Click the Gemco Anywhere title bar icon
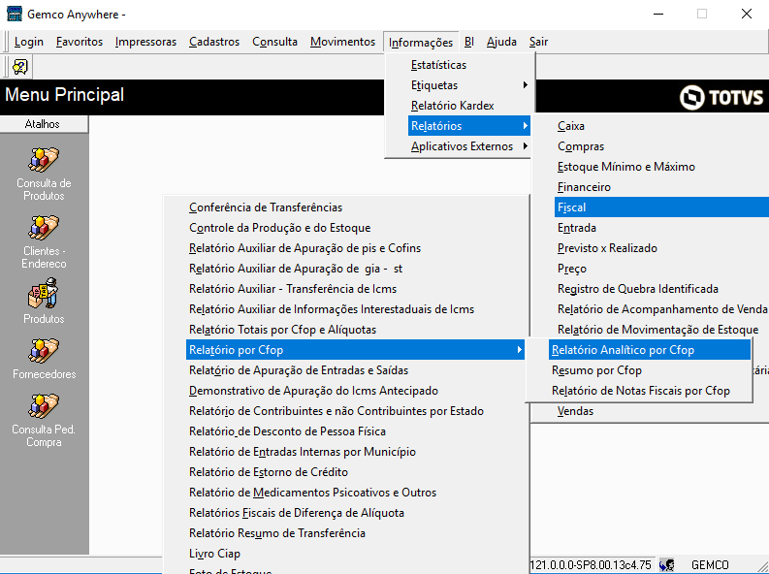Viewport: 769px width, 574px height. click(15, 14)
